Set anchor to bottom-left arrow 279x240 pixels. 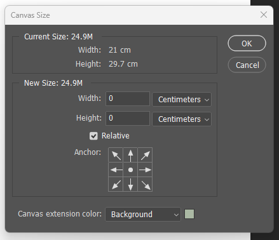[116, 184]
